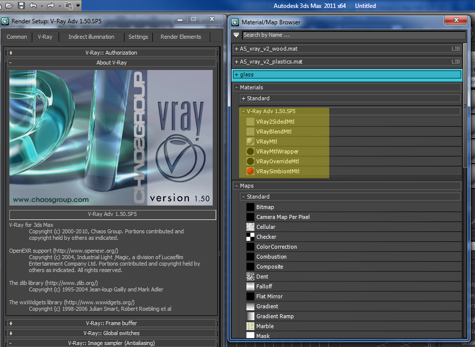Select the orange VRaySimbiontMtl icon
The image size is (475, 347).
coord(250,171)
